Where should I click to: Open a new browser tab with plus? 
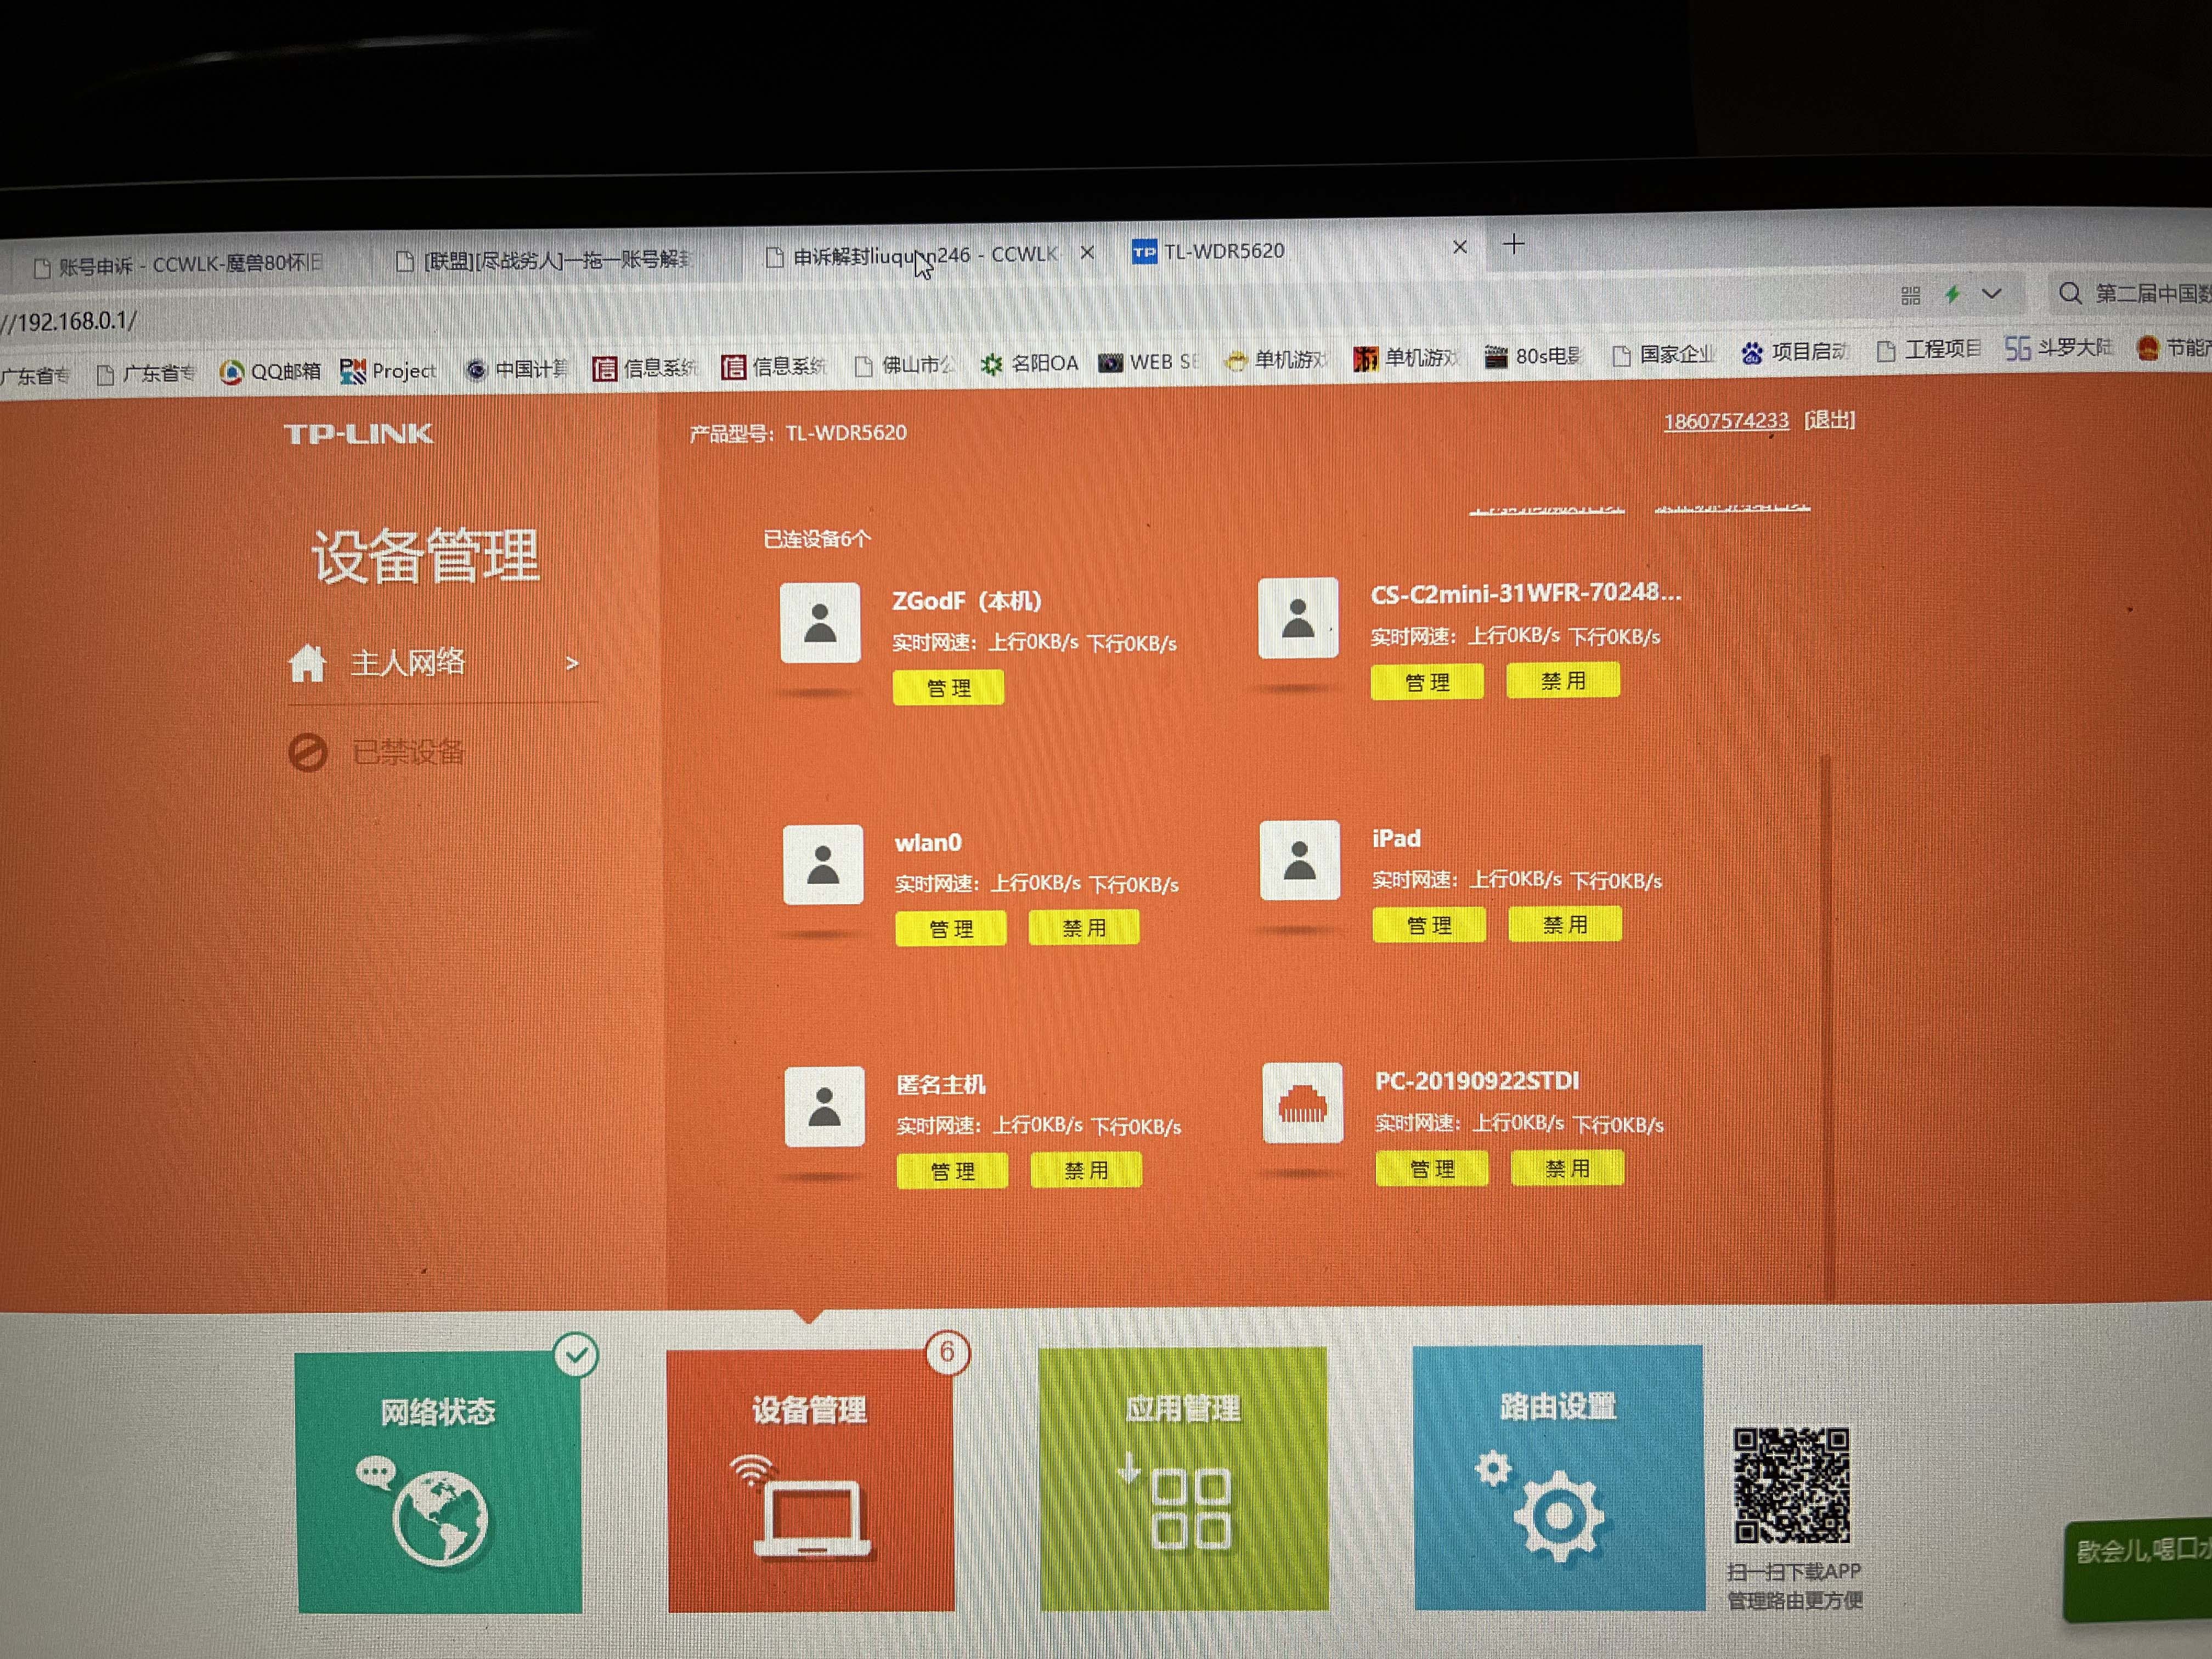[x=1513, y=244]
